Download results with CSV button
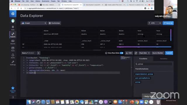This screenshot has height=105, width=187. (x=129, y=53)
